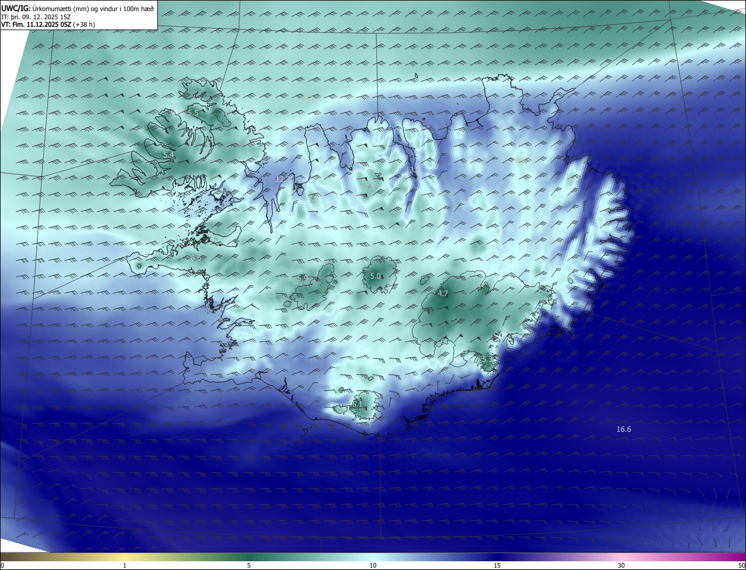This screenshot has width=746, height=570.
Task: Click the colorbar tick label 15
Action: pos(497,565)
